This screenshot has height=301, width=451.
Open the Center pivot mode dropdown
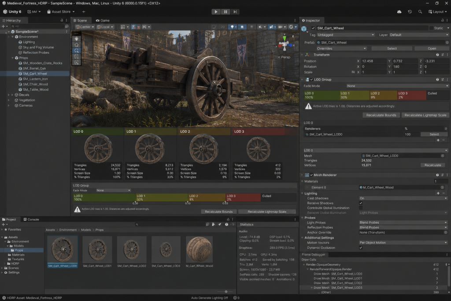(x=85, y=27)
